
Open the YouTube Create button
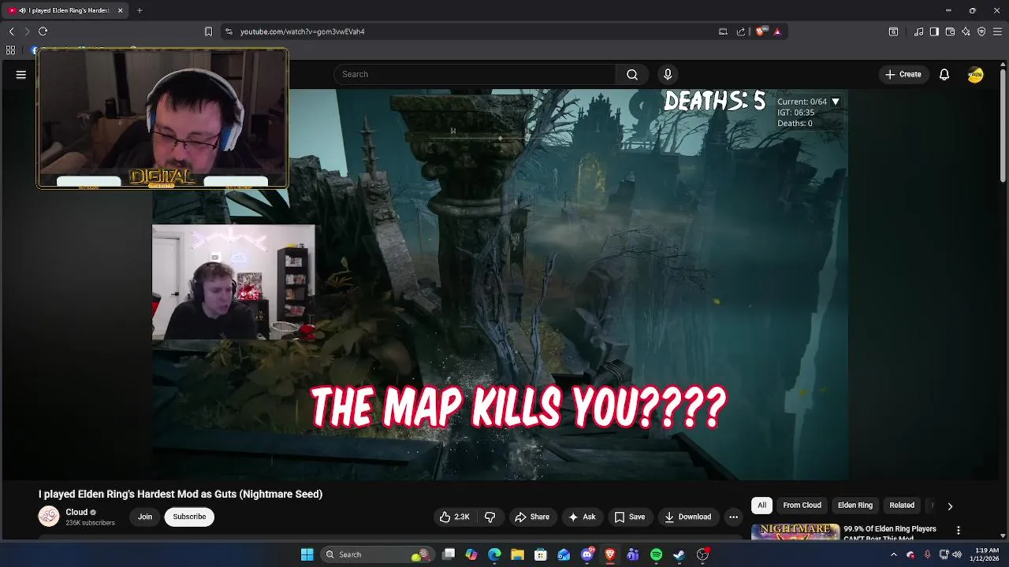point(903,74)
